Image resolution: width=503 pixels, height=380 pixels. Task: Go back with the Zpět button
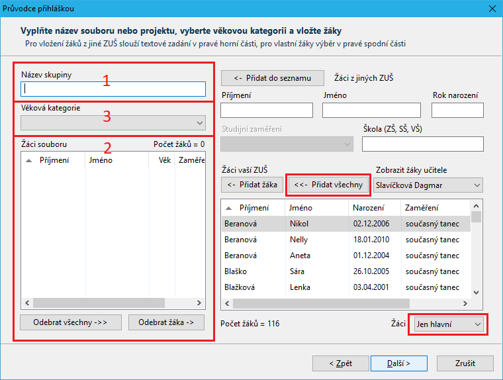[341, 363]
